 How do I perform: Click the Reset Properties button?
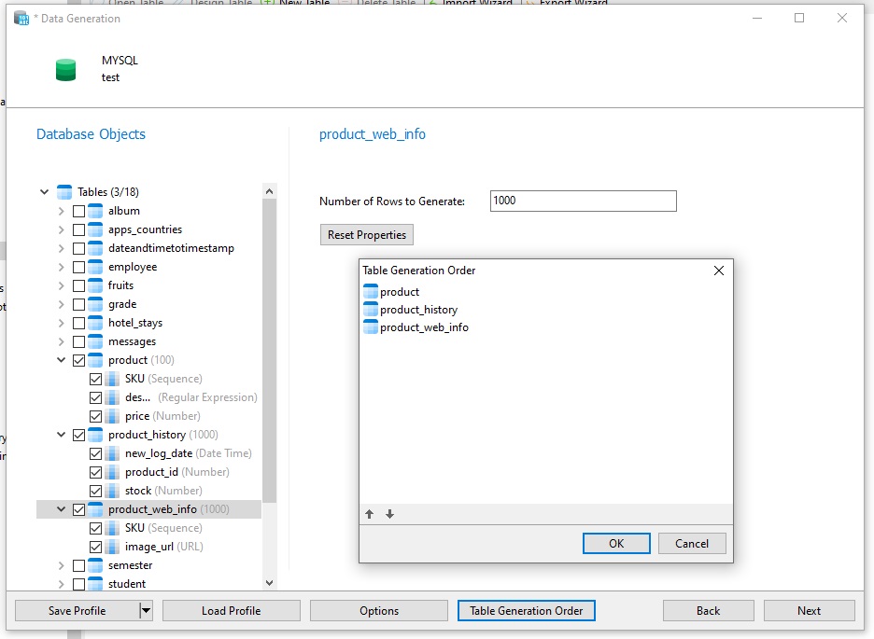tap(366, 235)
